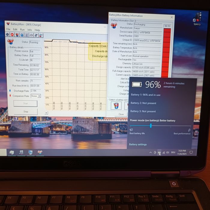Open the Comparison Rate dropdown

pos(36,96)
